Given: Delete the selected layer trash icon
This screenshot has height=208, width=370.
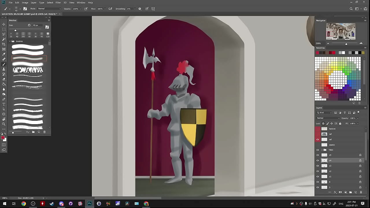Looking at the screenshot, I should [361, 192].
